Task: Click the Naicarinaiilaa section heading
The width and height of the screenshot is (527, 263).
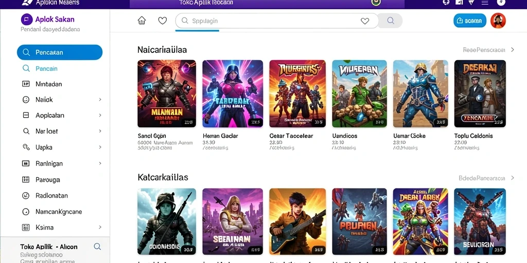Action: click(162, 50)
